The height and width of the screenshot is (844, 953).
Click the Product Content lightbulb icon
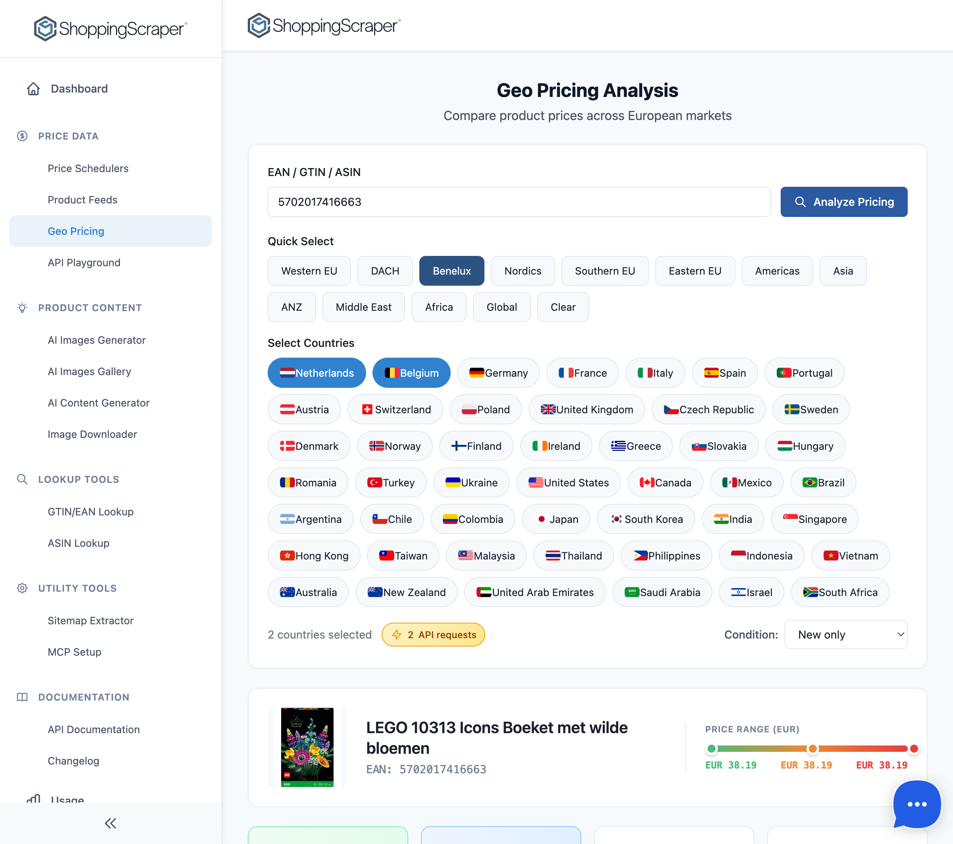[22, 308]
